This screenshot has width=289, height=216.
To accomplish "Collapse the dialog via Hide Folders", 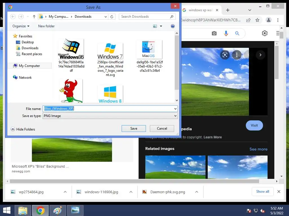I will click(23, 129).
